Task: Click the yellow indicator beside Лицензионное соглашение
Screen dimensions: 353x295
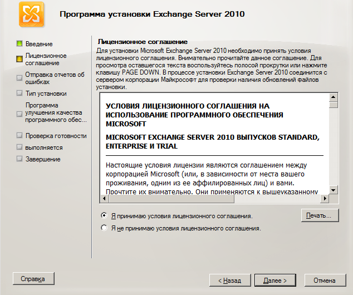Action: pos(19,59)
